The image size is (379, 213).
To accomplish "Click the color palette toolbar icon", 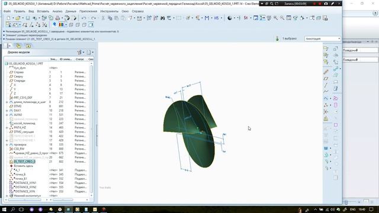I will tap(61, 25).
